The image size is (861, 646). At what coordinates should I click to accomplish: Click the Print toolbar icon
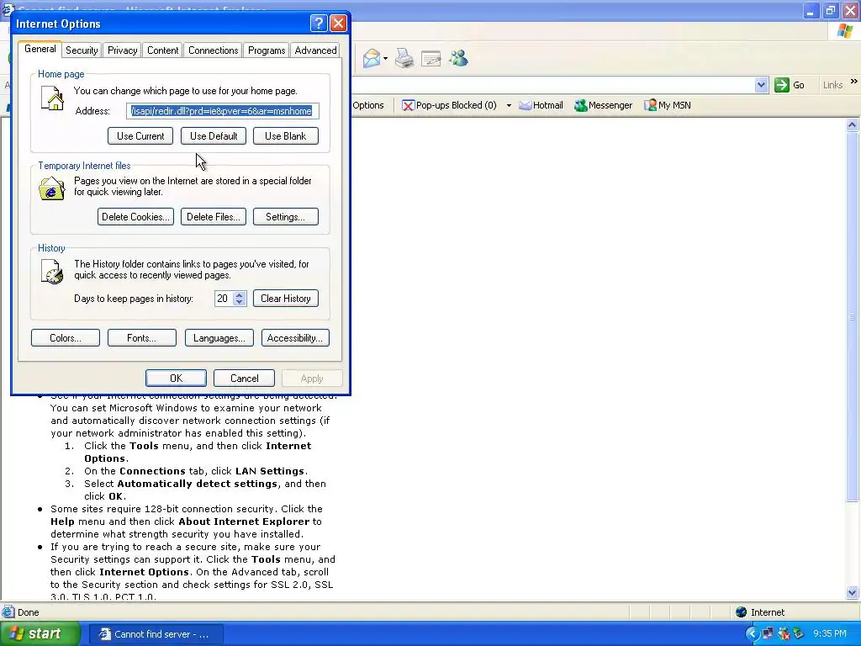coord(404,58)
